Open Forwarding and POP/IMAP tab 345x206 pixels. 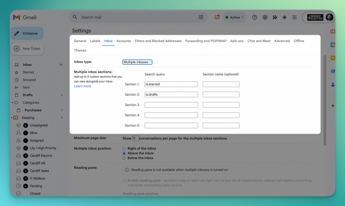[206, 41]
